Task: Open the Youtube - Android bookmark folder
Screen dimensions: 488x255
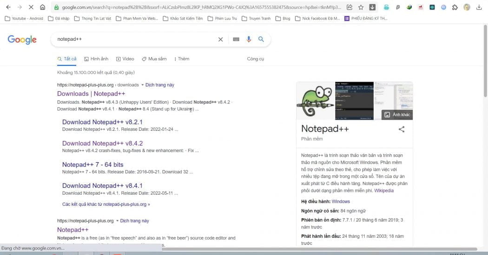Action: click(24, 19)
